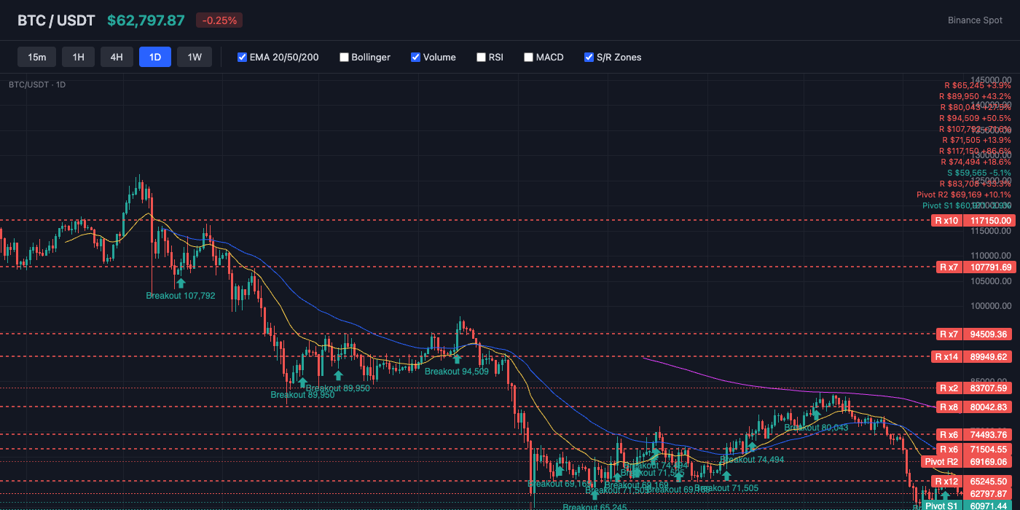This screenshot has height=510, width=1020.
Task: Click the -0.25% change badge
Action: tap(219, 20)
